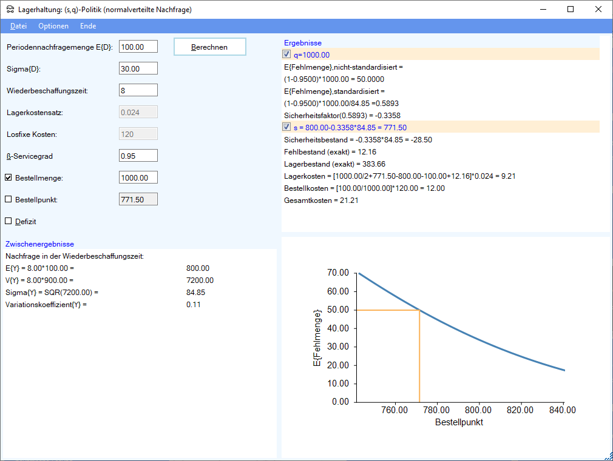The width and height of the screenshot is (613, 461).
Task: Toggle the s = 771.50 result checkbox
Action: 287,127
